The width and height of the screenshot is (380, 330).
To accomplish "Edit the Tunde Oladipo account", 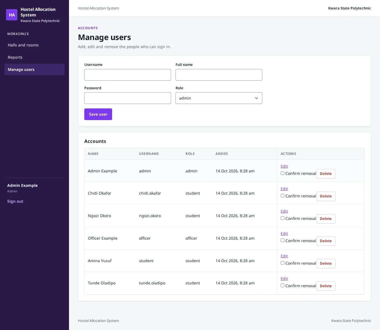I will [284, 279].
